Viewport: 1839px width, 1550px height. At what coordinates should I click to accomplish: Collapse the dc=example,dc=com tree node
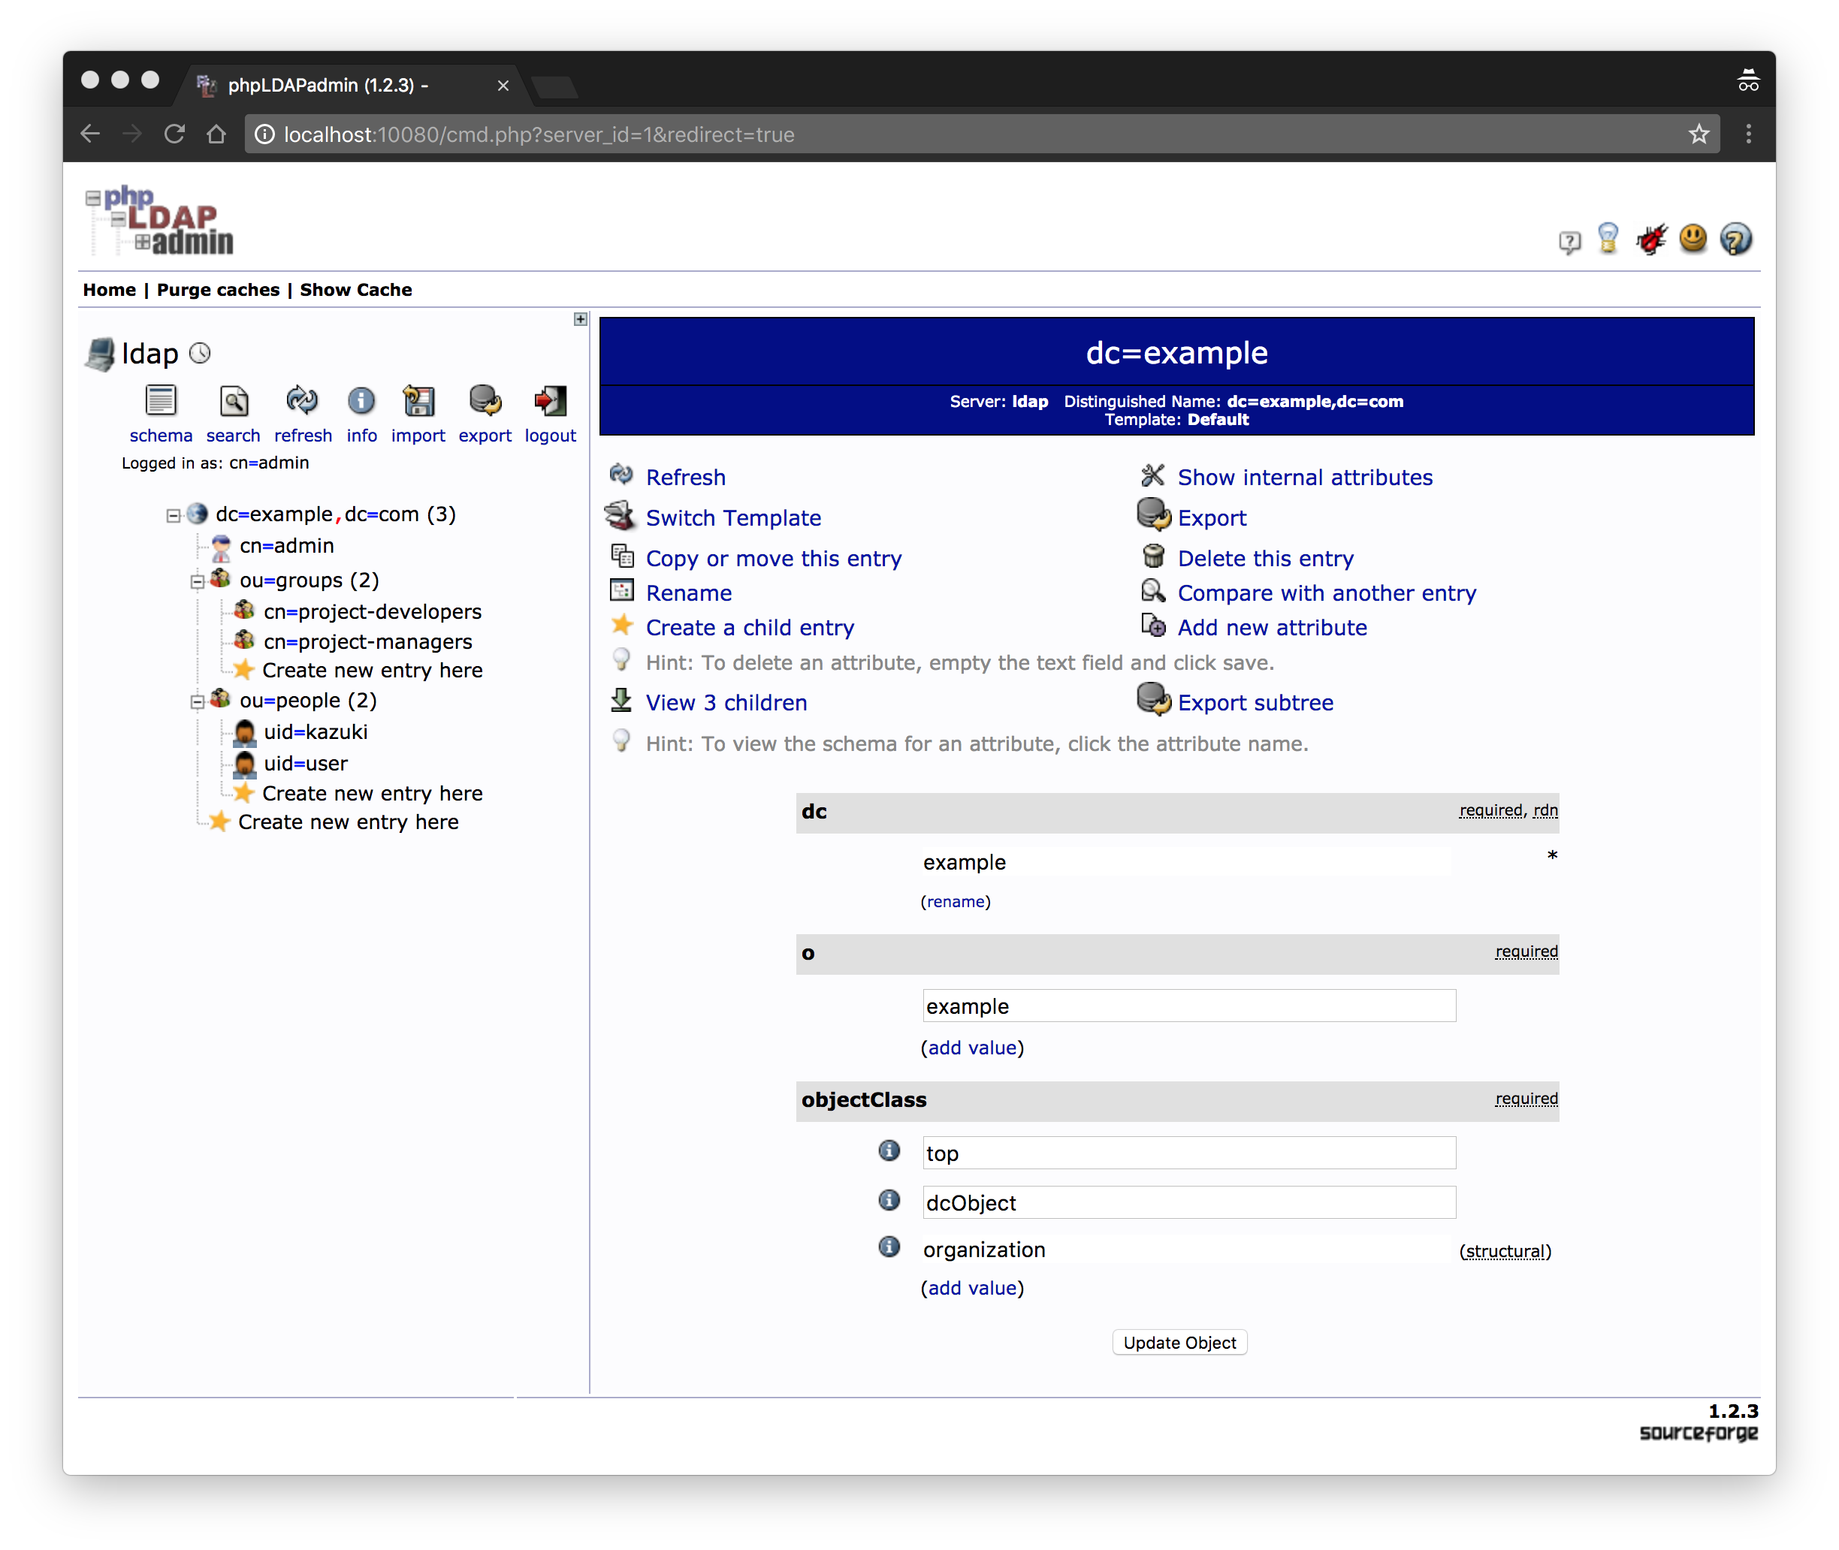click(x=174, y=516)
